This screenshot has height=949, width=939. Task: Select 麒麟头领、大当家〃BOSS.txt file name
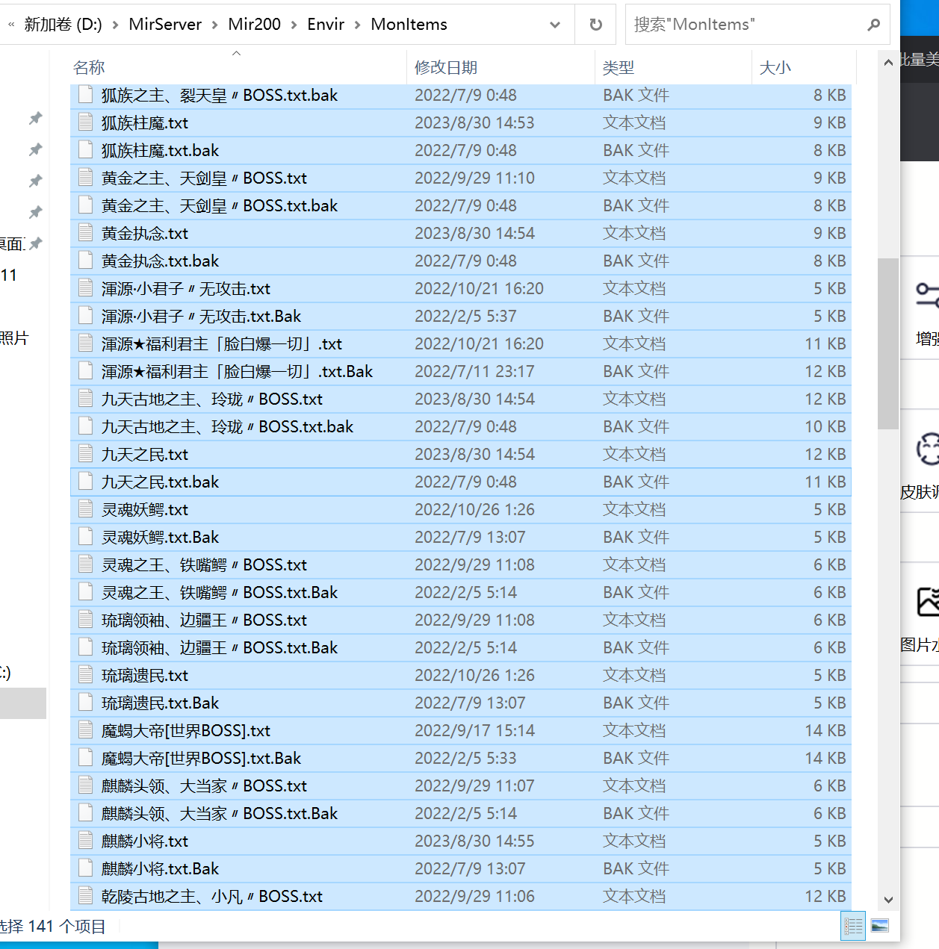(204, 785)
